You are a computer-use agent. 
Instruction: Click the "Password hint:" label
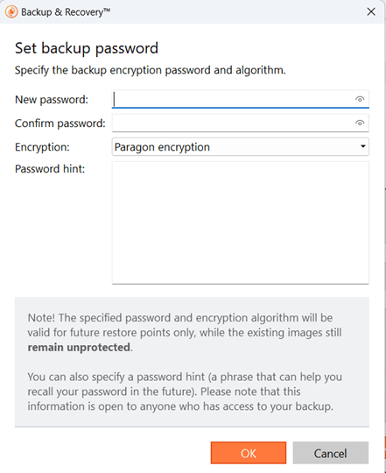pyautogui.click(x=50, y=169)
